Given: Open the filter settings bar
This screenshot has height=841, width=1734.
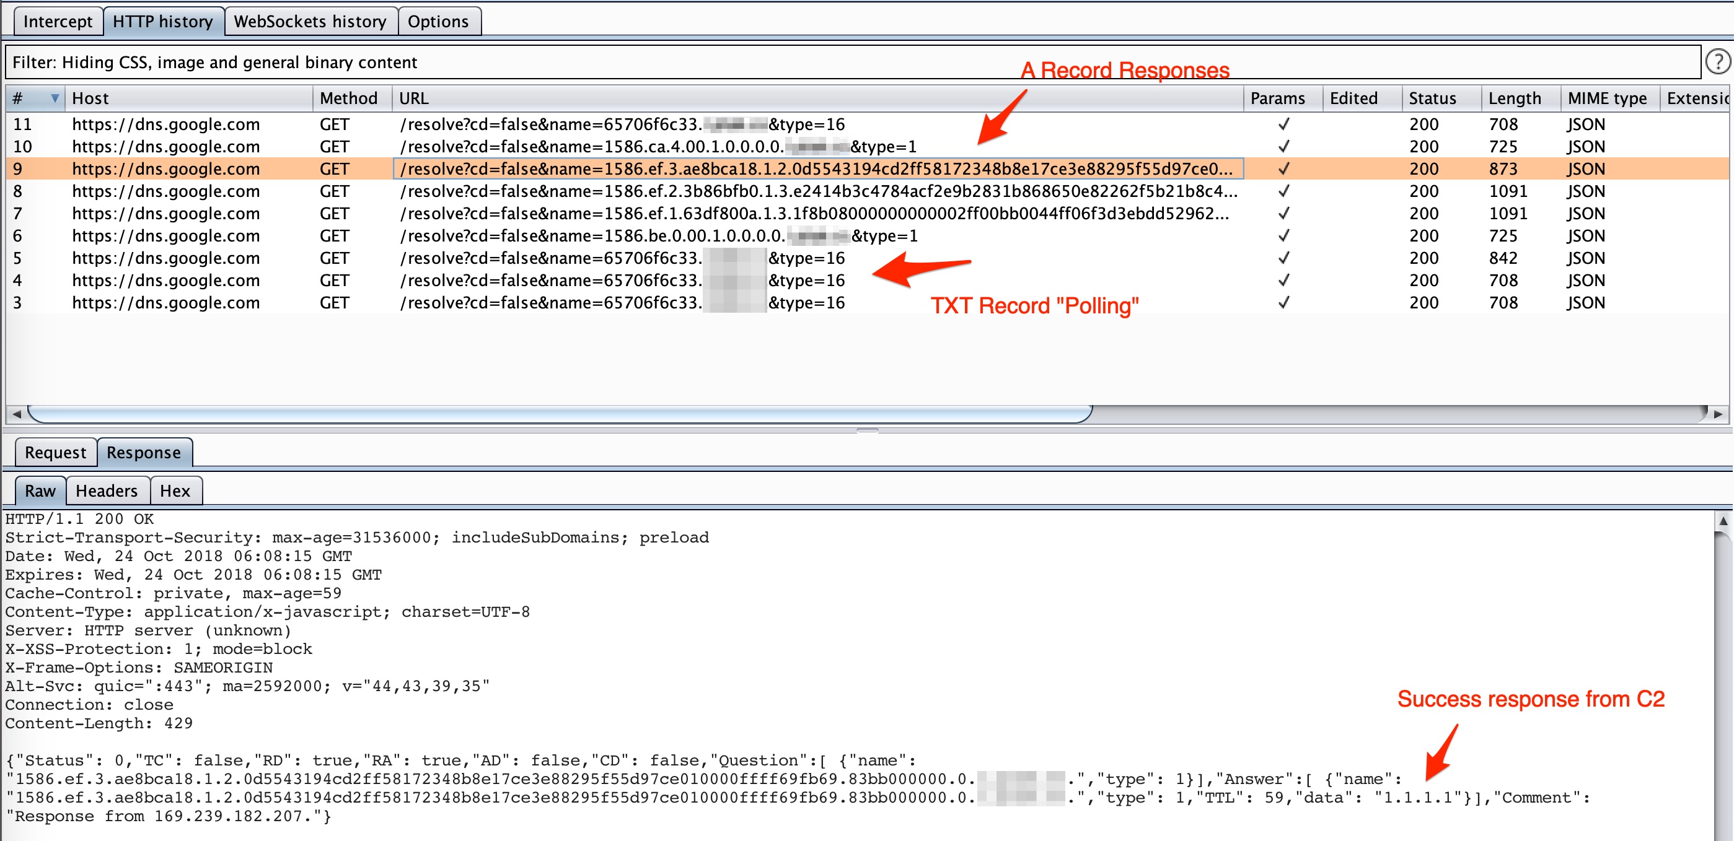Looking at the screenshot, I should pos(852,63).
